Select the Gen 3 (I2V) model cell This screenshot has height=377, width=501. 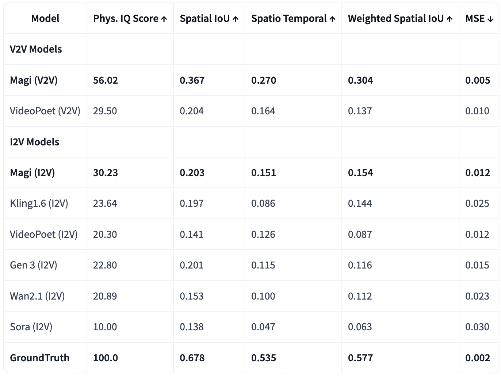[34, 265]
